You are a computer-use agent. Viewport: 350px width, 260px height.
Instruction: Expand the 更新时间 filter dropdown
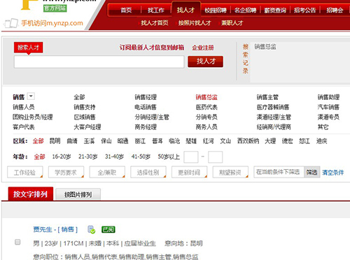(x=189, y=173)
